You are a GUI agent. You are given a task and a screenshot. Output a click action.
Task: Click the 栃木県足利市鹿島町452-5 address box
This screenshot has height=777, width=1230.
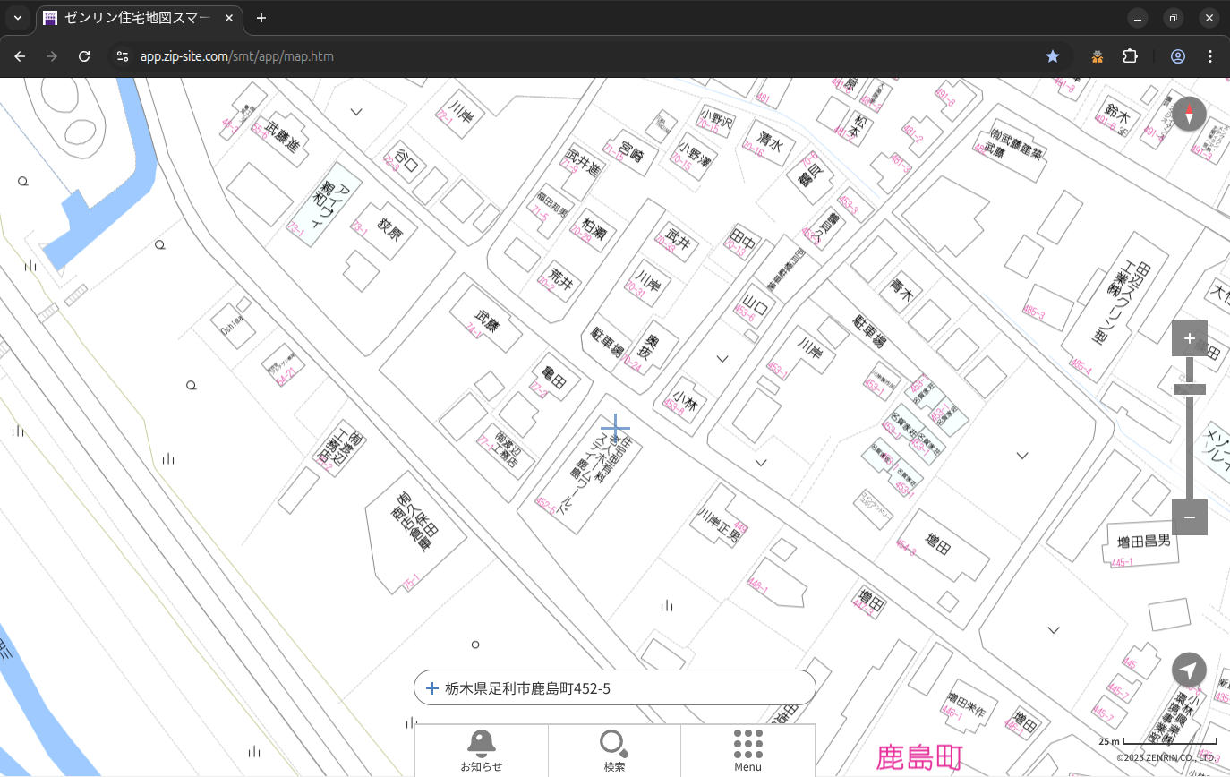614,688
